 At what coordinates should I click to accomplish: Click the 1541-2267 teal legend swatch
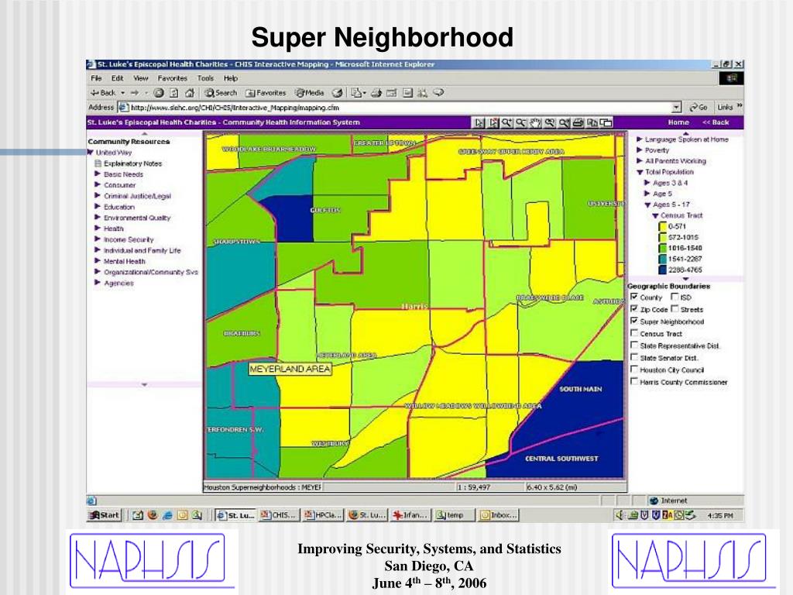coord(662,259)
